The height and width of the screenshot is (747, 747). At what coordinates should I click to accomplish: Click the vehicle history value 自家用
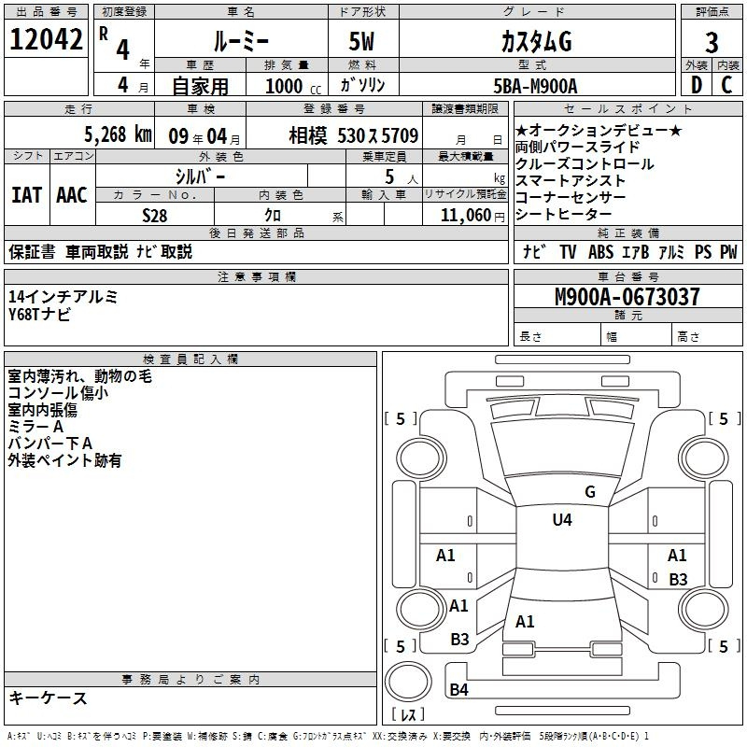click(x=200, y=86)
